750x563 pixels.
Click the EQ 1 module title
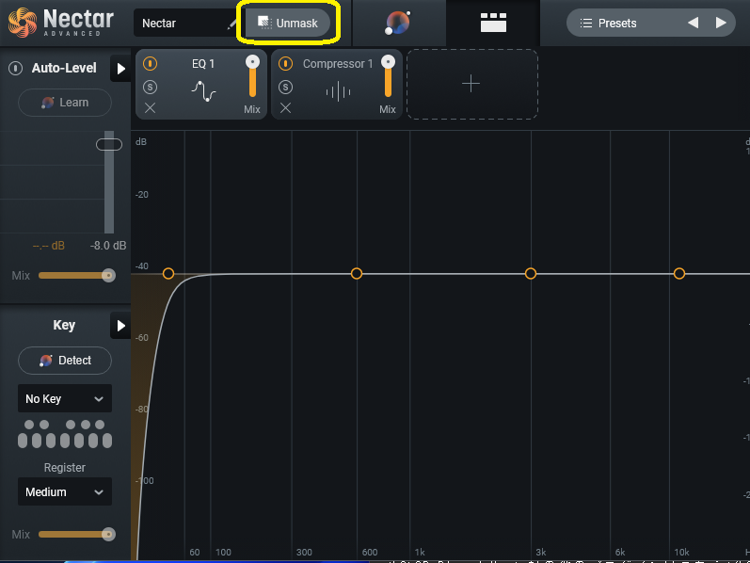(x=203, y=64)
